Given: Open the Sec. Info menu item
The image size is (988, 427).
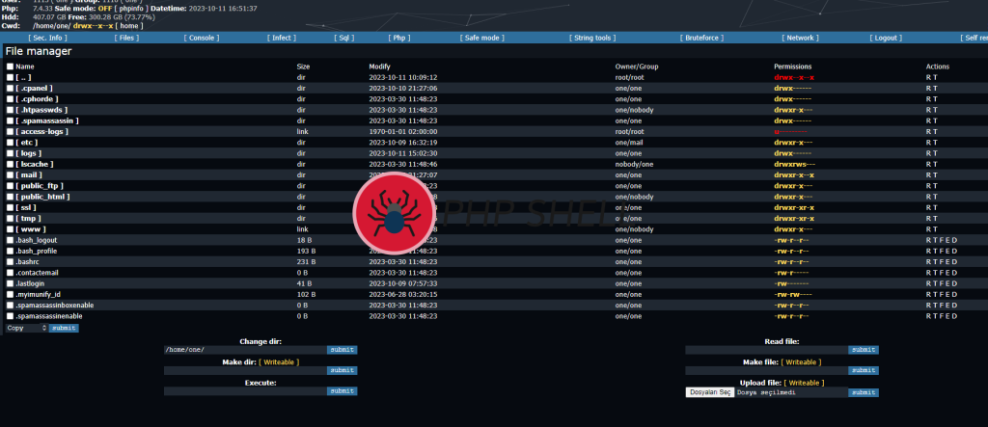Looking at the screenshot, I should (x=48, y=38).
